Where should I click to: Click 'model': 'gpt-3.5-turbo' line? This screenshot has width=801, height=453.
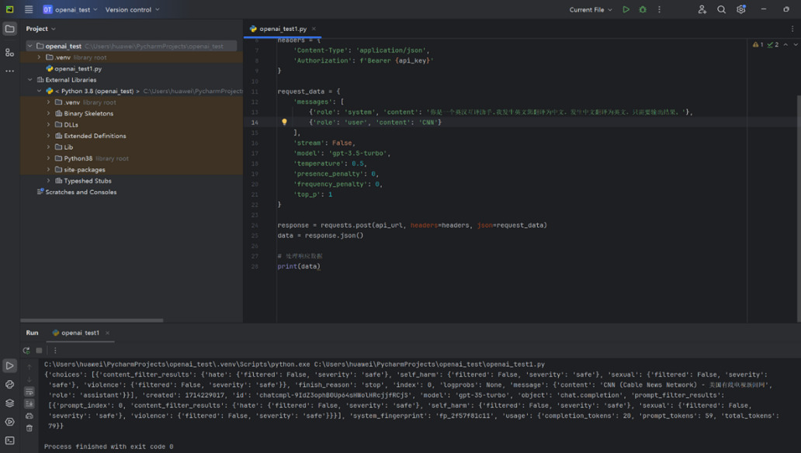point(342,154)
